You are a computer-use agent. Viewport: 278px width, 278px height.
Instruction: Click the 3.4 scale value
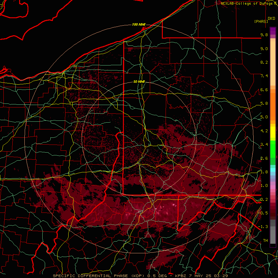(264, 145)
